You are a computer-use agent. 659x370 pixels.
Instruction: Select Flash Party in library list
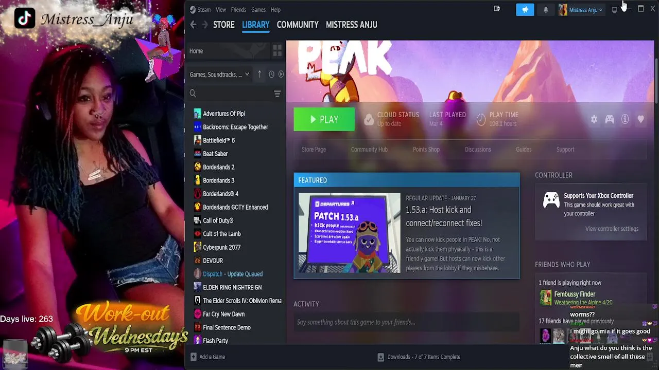(x=215, y=341)
